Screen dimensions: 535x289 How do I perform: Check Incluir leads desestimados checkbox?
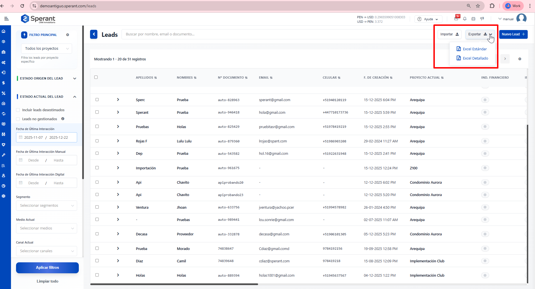(18, 110)
